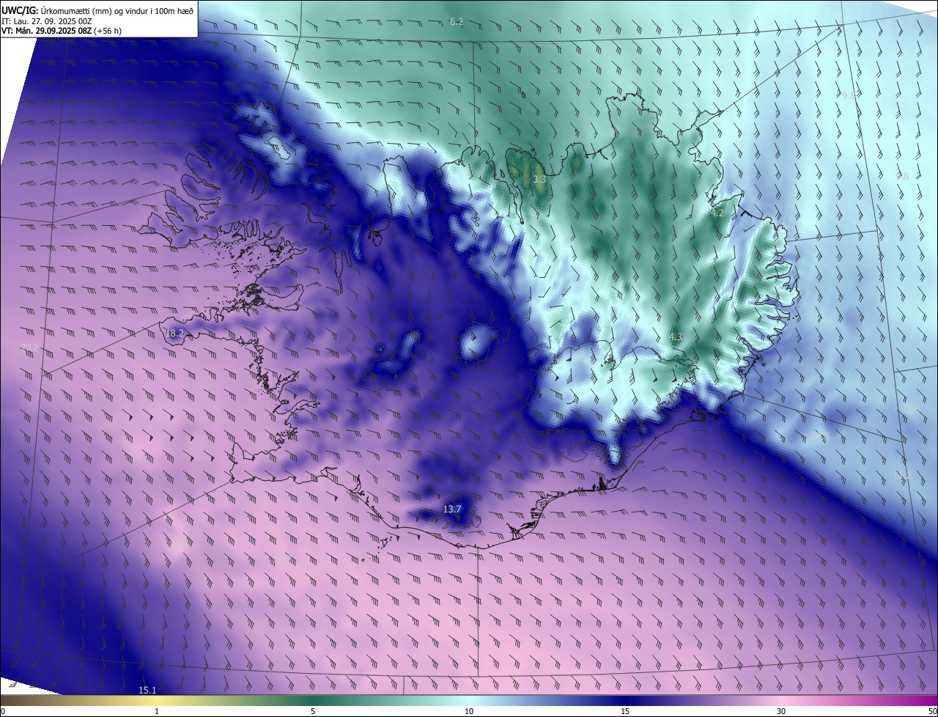Click the color scale tick labeled 30

coord(781,711)
